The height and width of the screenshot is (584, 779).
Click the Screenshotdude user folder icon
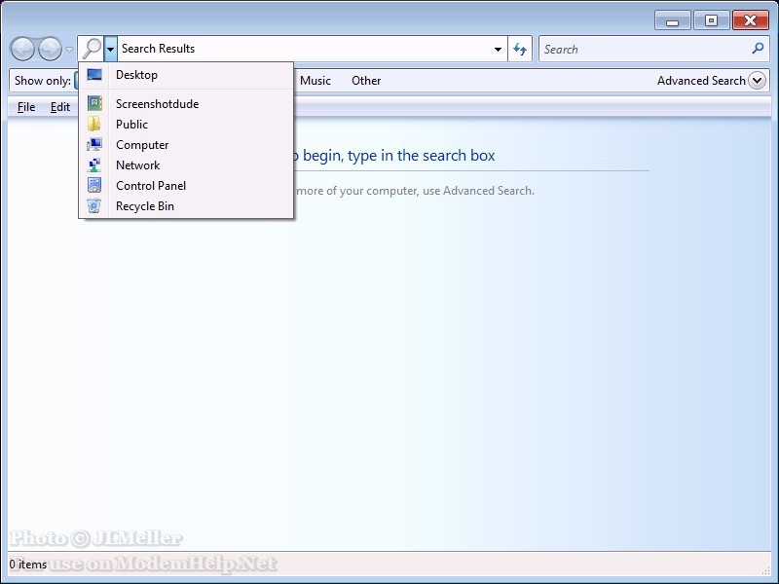(x=94, y=103)
